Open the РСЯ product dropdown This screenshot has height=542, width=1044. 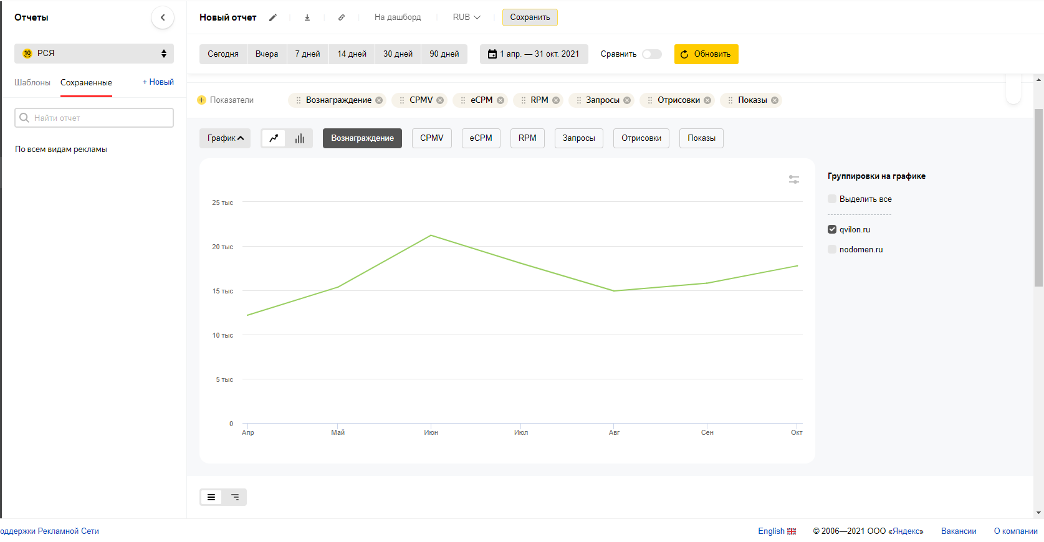pos(94,54)
